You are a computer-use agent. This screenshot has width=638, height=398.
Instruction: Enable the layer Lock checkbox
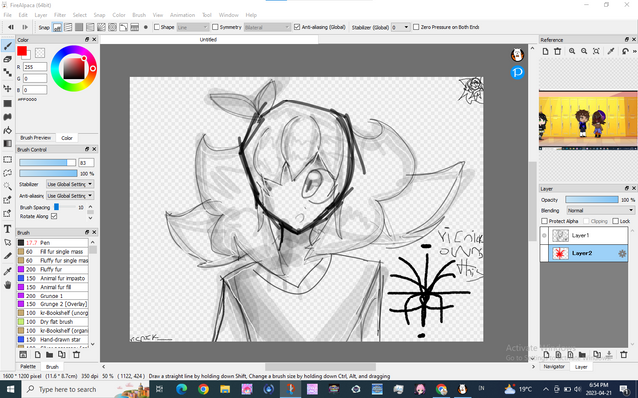point(616,221)
